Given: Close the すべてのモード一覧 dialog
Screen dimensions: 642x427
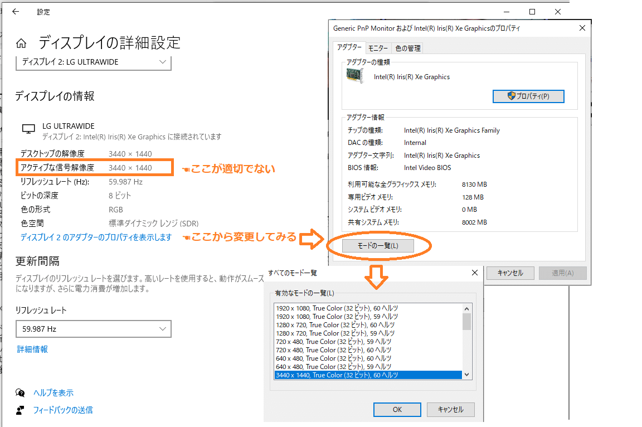Looking at the screenshot, I should click(x=475, y=273).
